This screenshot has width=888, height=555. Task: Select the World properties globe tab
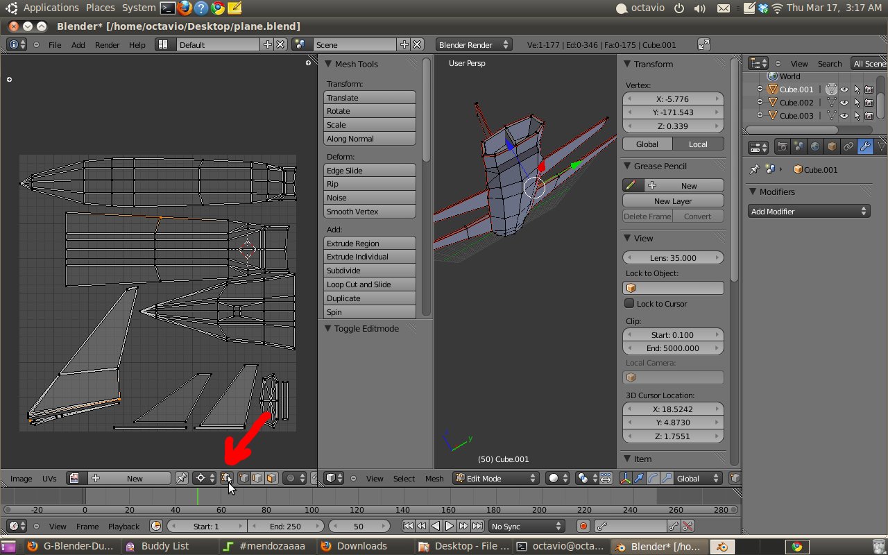pyautogui.click(x=815, y=147)
